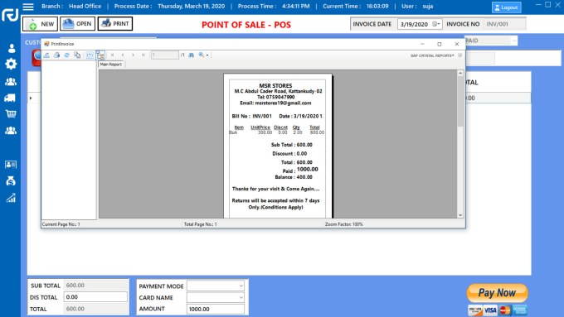Open the Find Text binoculars icon
Image resolution: width=564 pixels, height=317 pixels.
[192, 55]
